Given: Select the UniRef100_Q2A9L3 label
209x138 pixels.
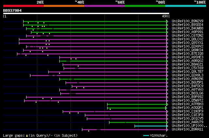Looking at the screenshot, I should tap(187, 75).
